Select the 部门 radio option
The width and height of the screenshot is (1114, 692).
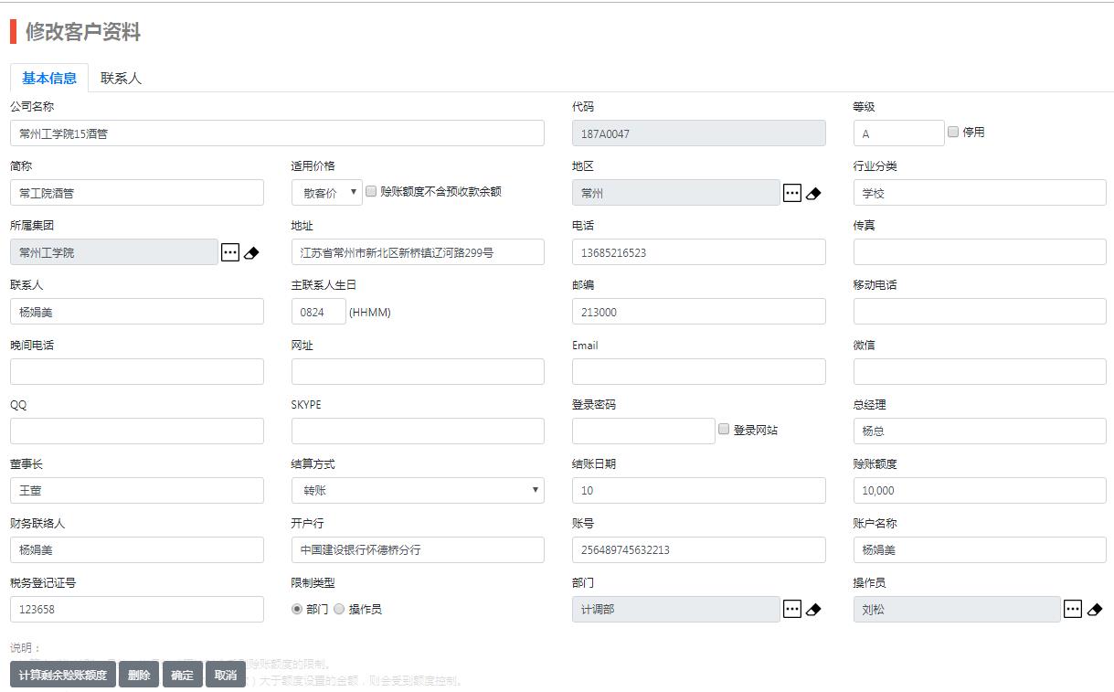point(297,609)
